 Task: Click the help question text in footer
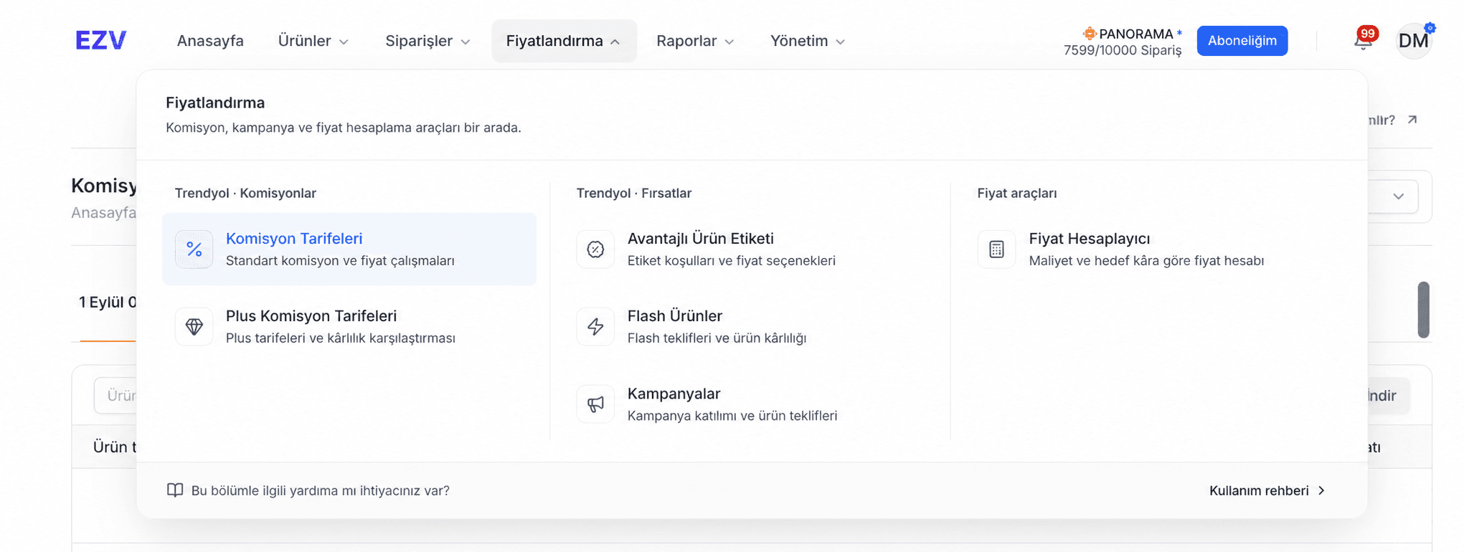(320, 490)
